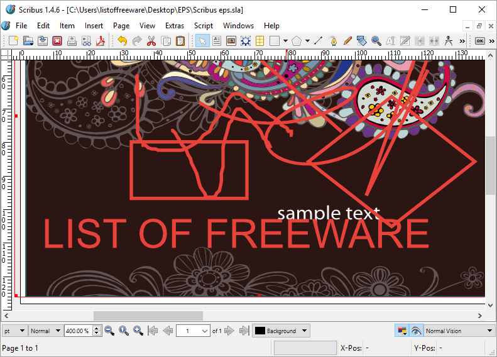Open the shape options dropdown arrow

pyautogui.click(x=285, y=41)
